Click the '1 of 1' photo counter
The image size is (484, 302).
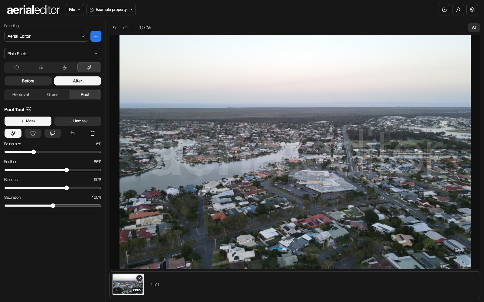155,284
